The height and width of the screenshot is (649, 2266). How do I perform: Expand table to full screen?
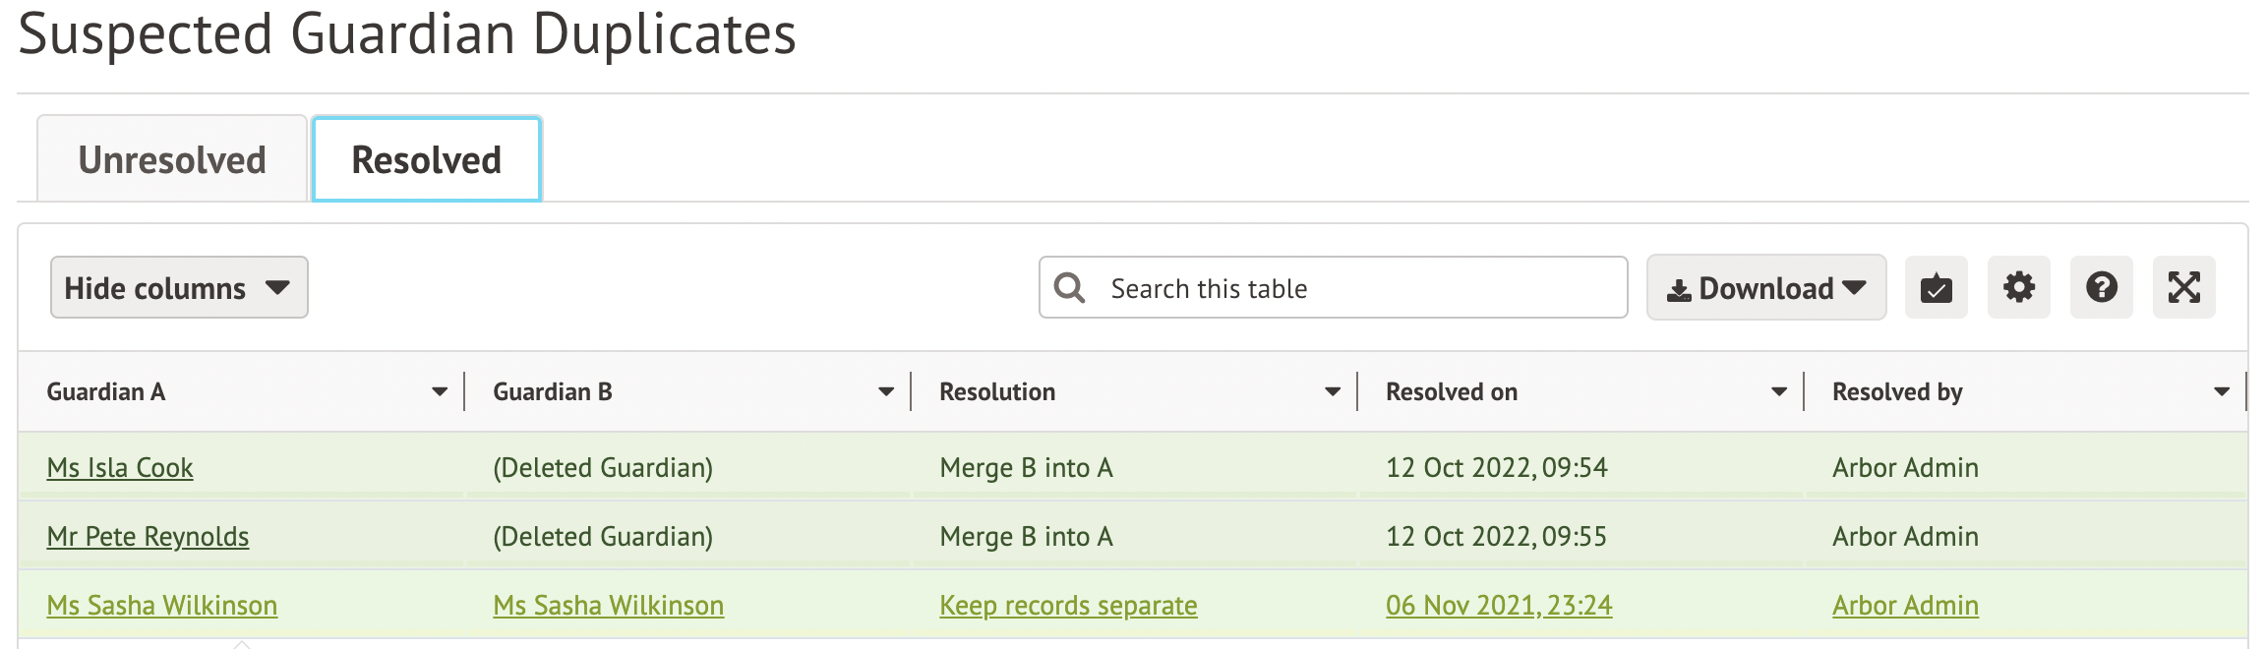(2183, 288)
